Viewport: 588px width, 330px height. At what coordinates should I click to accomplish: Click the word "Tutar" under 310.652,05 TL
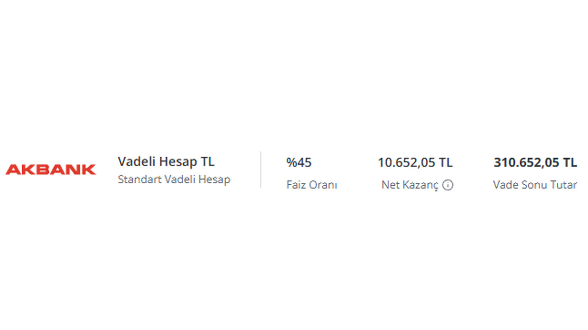click(563, 185)
